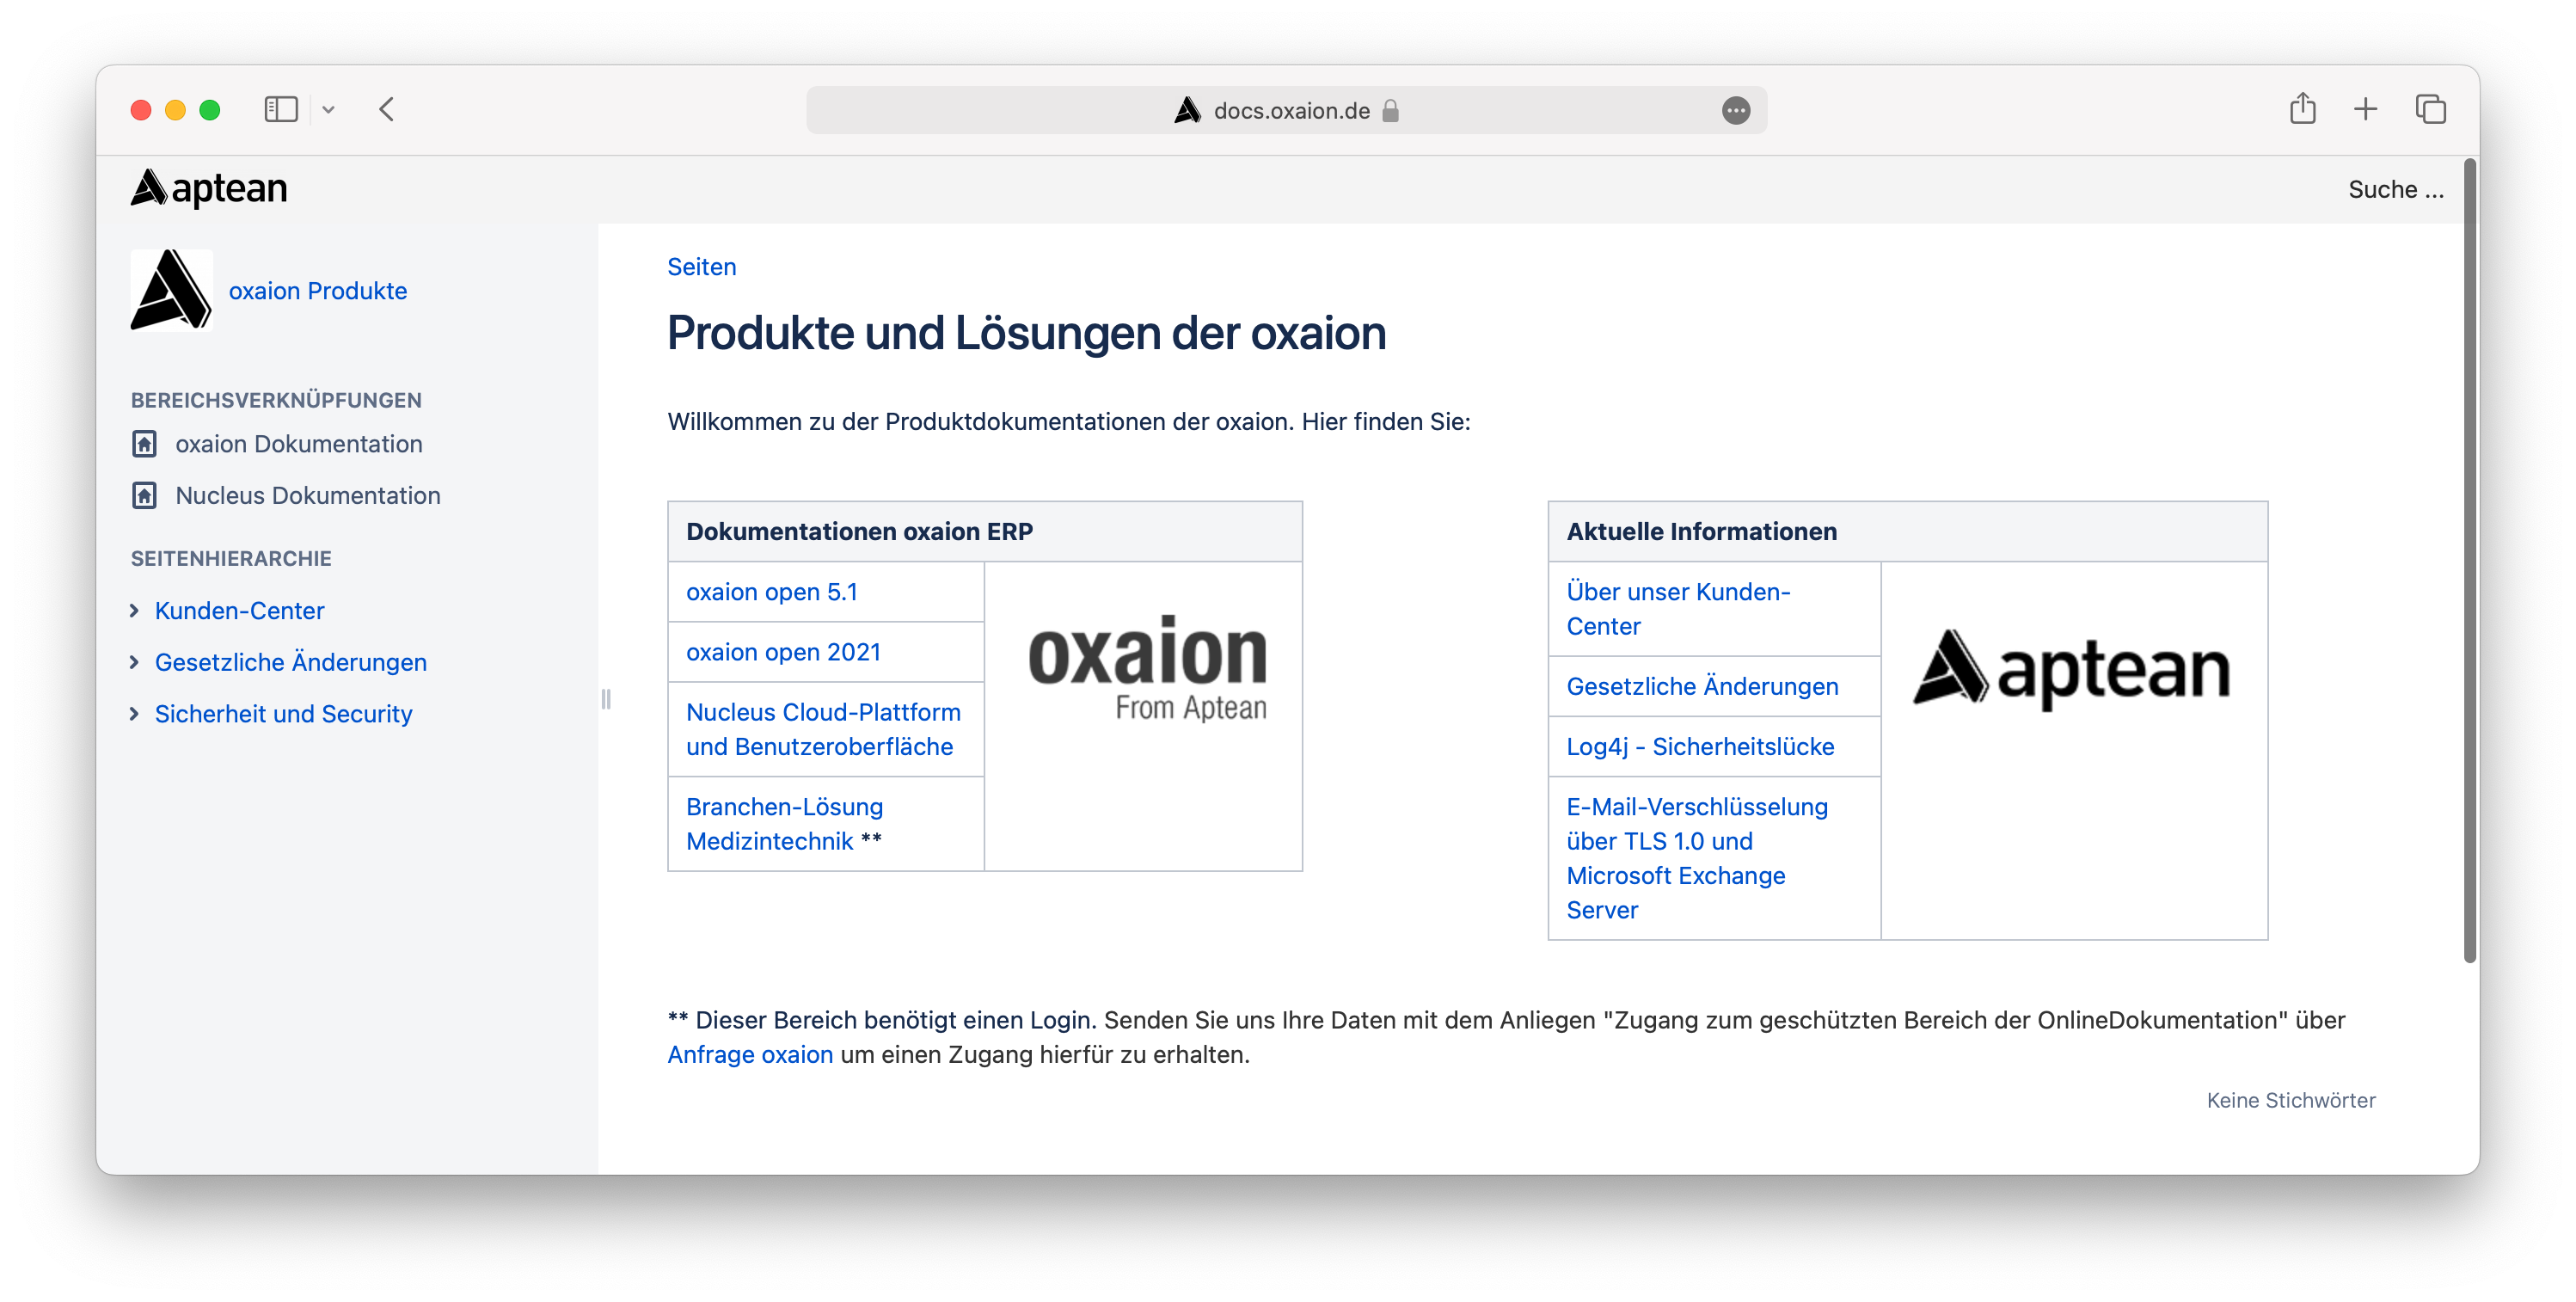The image size is (2576, 1302).
Task: Open Sicherheit und Security page
Action: (x=283, y=714)
